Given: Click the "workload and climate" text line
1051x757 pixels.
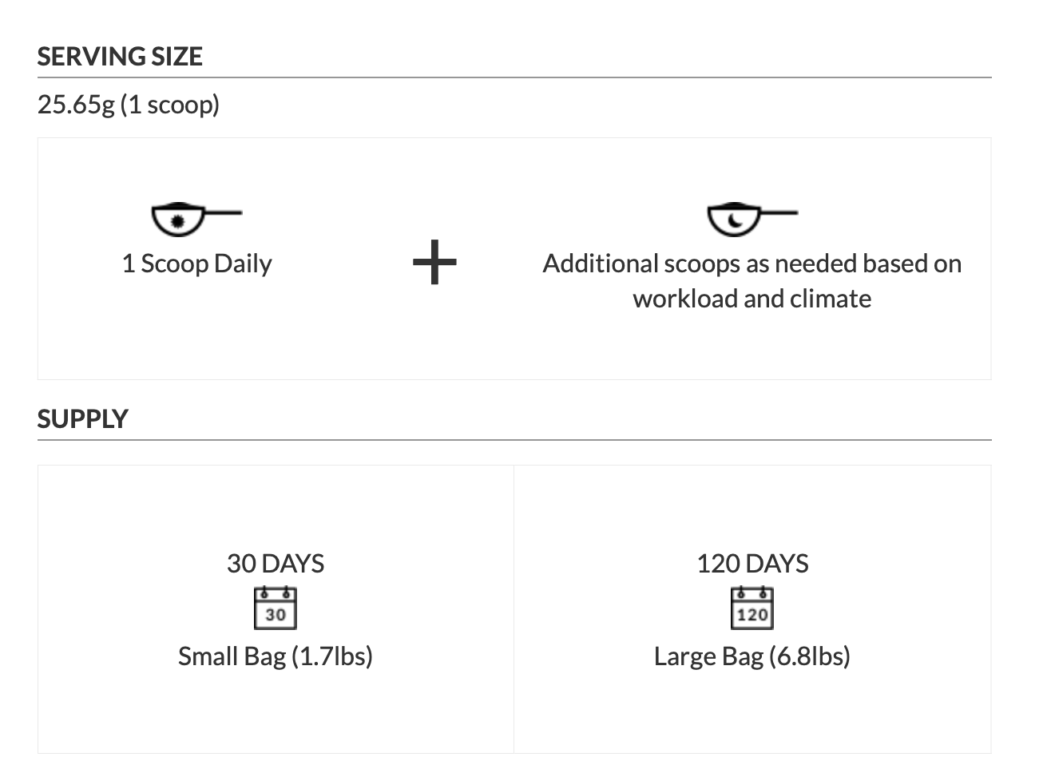Looking at the screenshot, I should pyautogui.click(x=752, y=299).
